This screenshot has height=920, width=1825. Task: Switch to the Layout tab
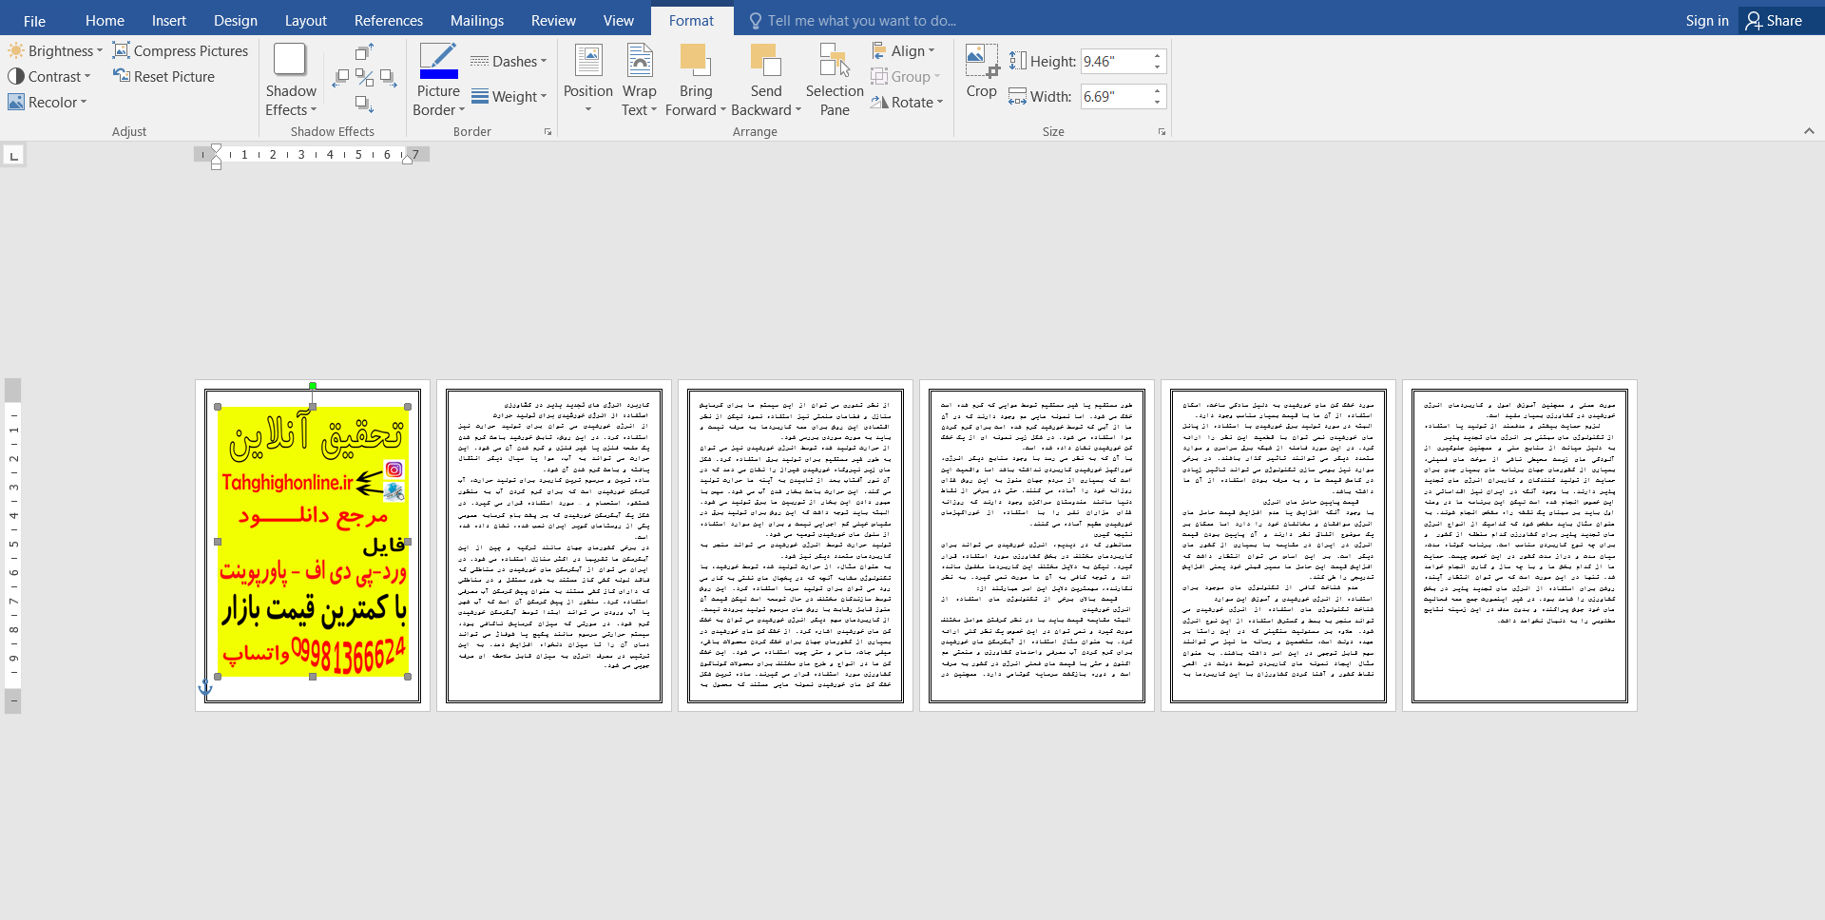pyautogui.click(x=306, y=21)
